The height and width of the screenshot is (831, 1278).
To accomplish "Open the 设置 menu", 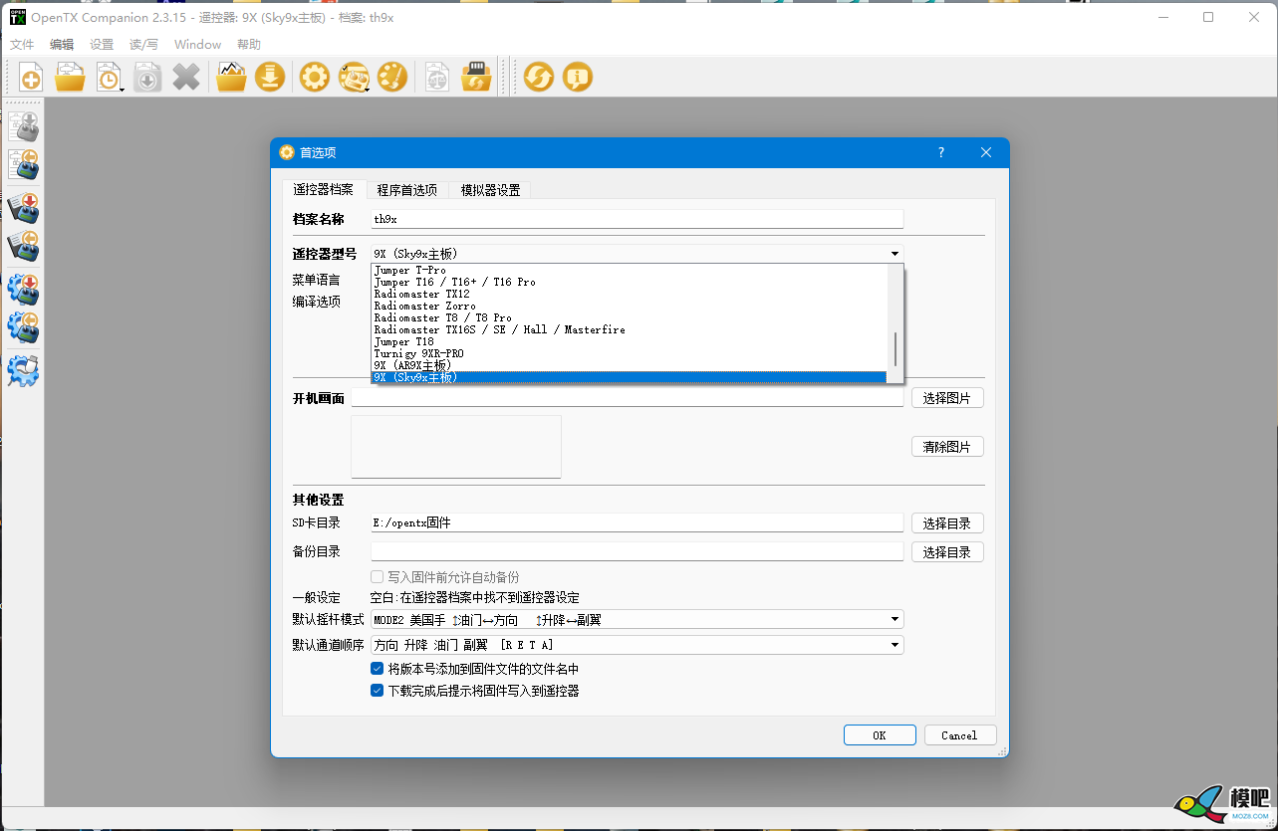I will (x=102, y=44).
